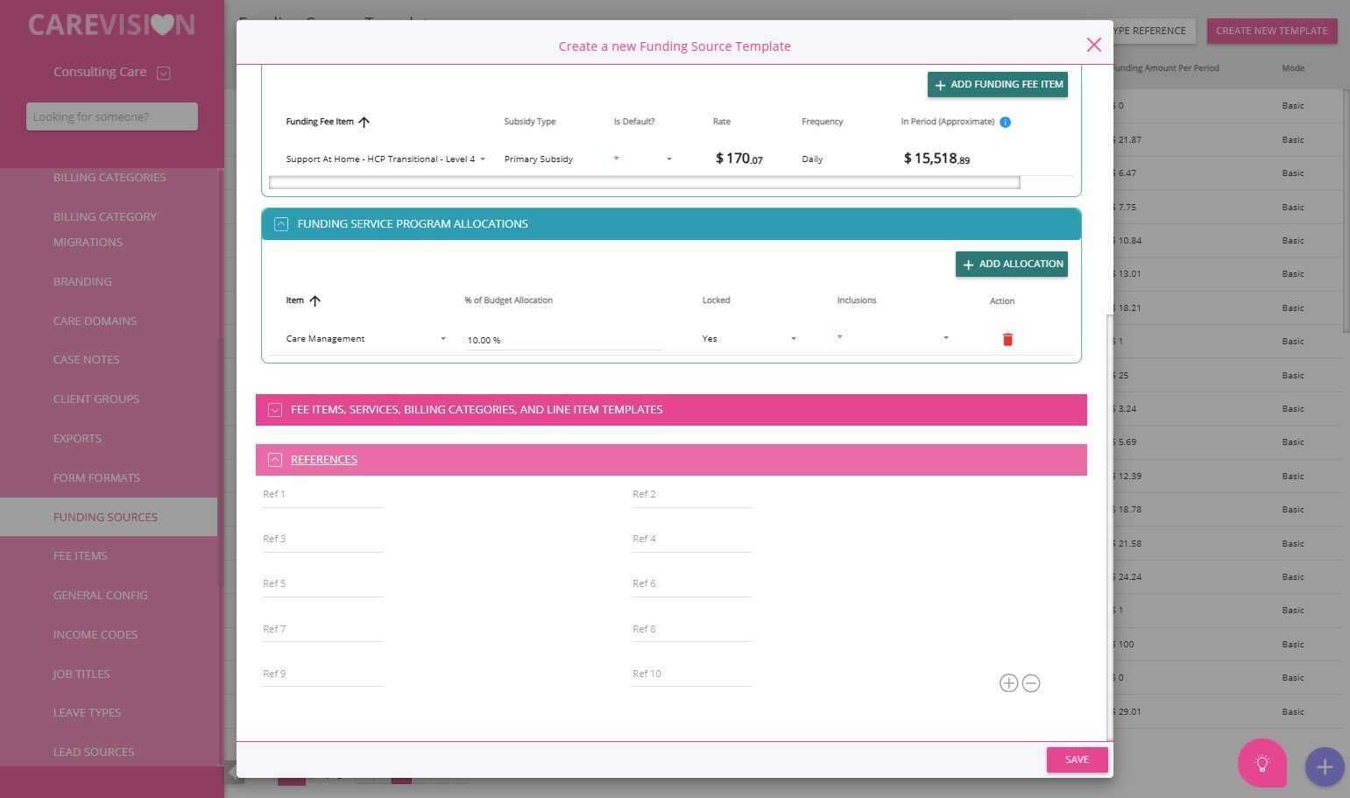Click the Add Funding Fee Item button
Image resolution: width=1350 pixels, height=798 pixels.
[x=998, y=85]
